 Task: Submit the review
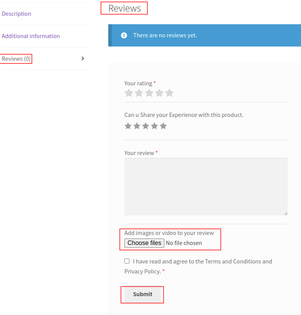point(142,294)
